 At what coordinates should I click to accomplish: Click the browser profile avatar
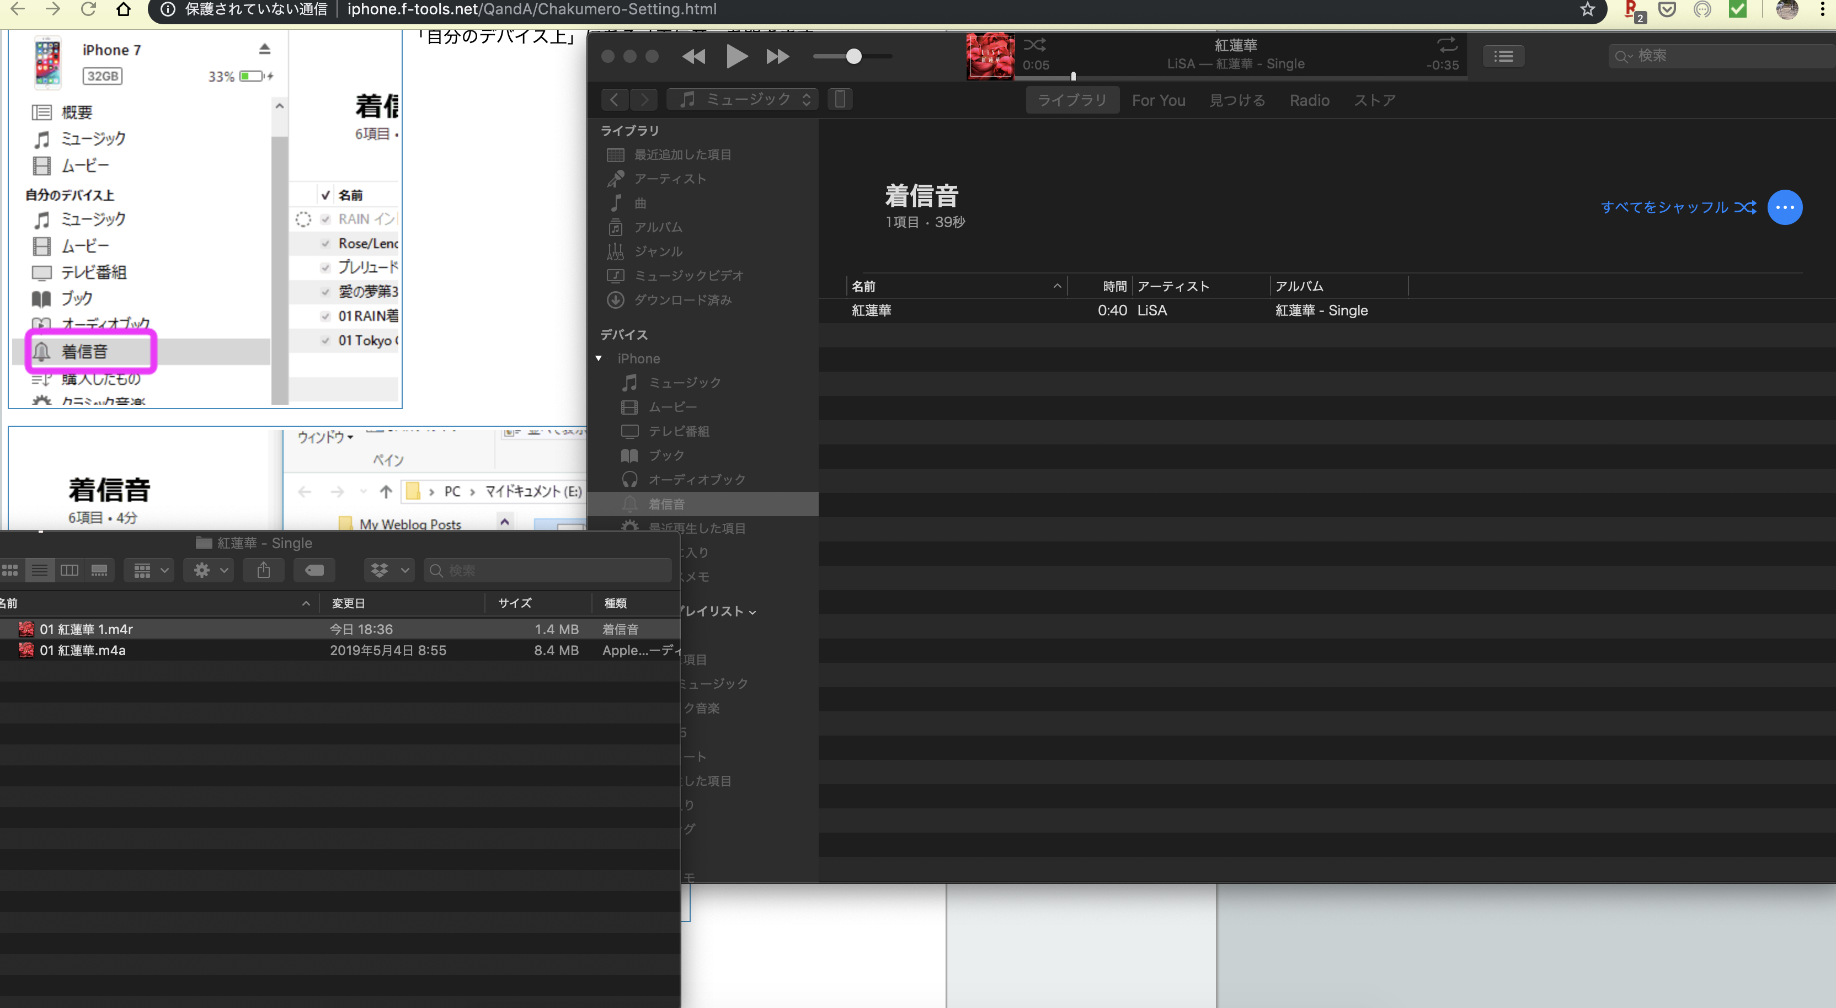[x=1787, y=9]
